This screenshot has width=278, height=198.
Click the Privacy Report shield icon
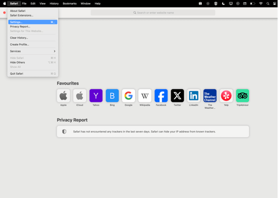tap(64, 132)
